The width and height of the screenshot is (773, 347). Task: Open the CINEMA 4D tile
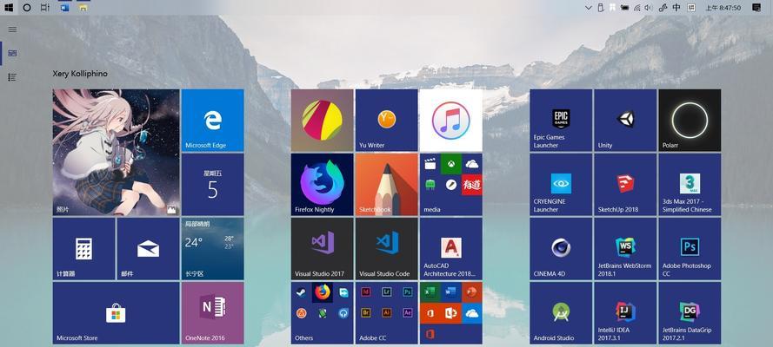coord(561,249)
